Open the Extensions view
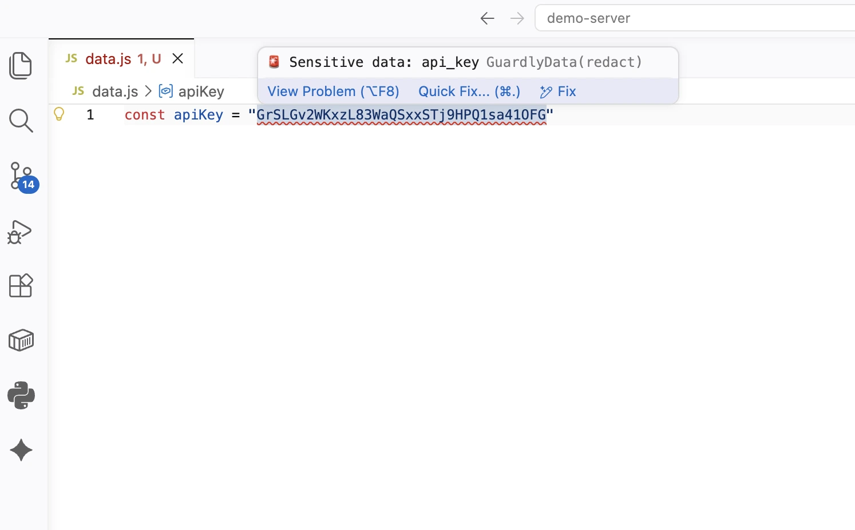 coord(21,285)
